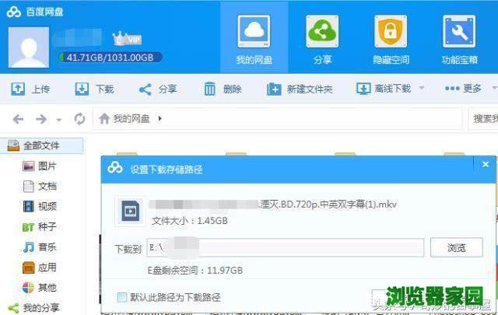Click the 上传 upload button
This screenshot has height=315, width=498.
[31, 89]
